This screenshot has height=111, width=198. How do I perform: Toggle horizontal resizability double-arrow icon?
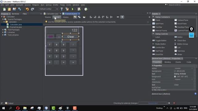tap(118, 17)
